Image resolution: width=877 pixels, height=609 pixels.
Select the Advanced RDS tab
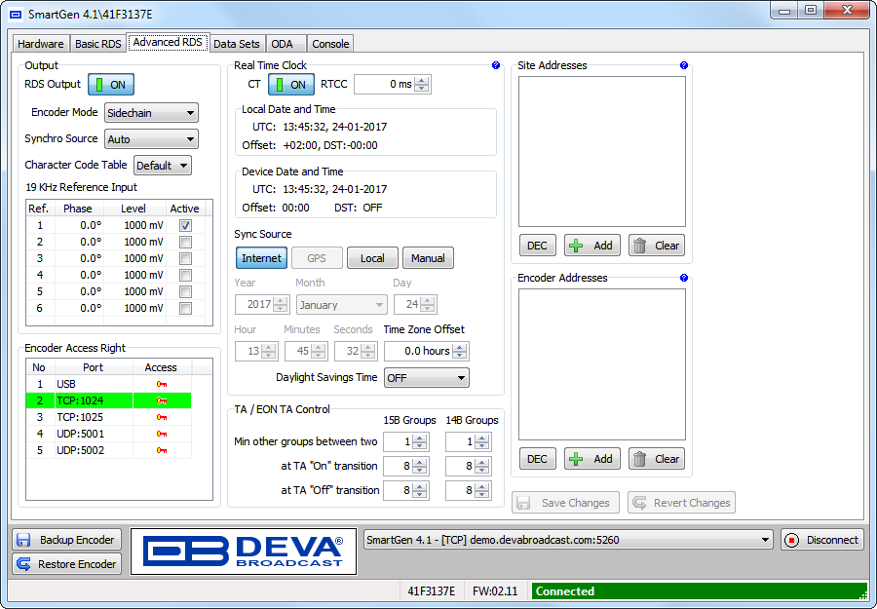[169, 43]
